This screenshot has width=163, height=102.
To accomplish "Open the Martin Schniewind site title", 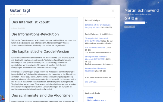I will click(142, 10).
